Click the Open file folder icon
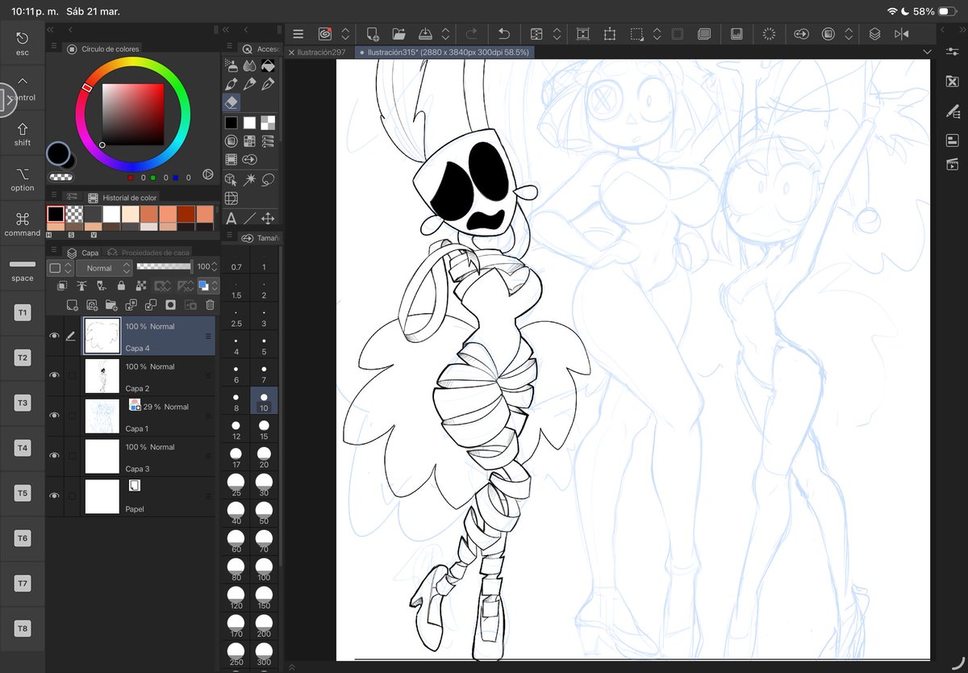 [x=398, y=34]
